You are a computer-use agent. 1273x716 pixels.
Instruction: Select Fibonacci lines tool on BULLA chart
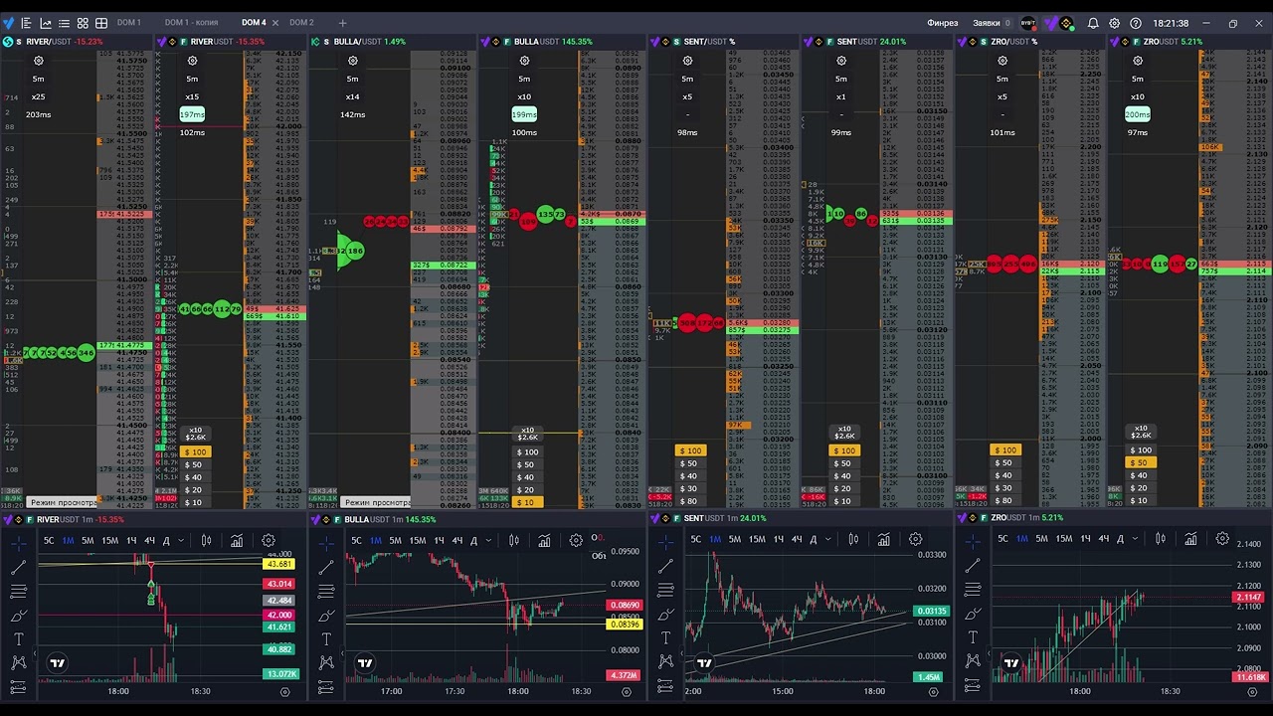pyautogui.click(x=326, y=592)
